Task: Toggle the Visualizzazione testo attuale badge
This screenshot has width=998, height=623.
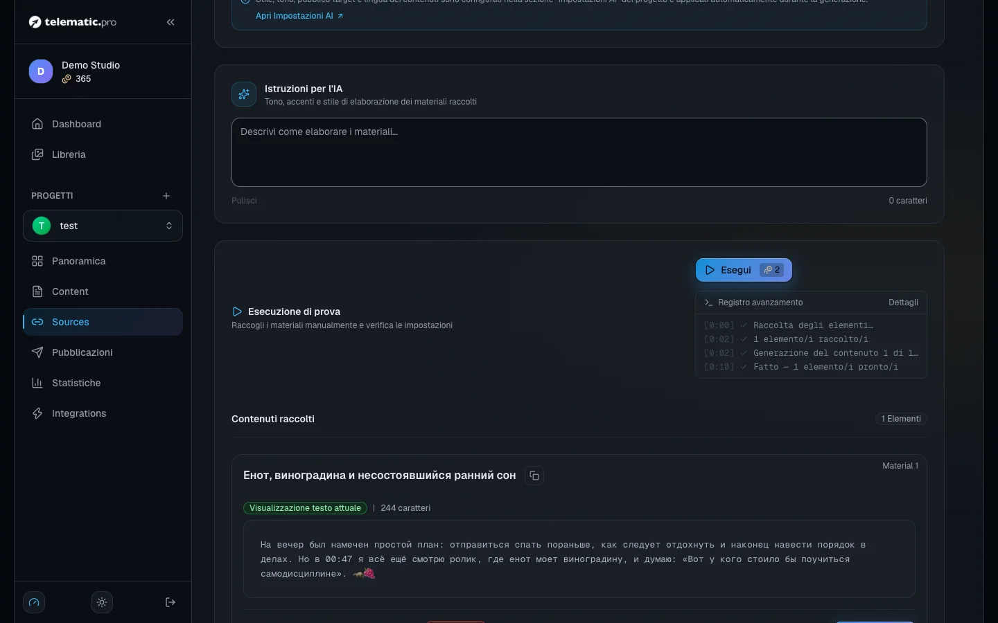Action: [305, 508]
